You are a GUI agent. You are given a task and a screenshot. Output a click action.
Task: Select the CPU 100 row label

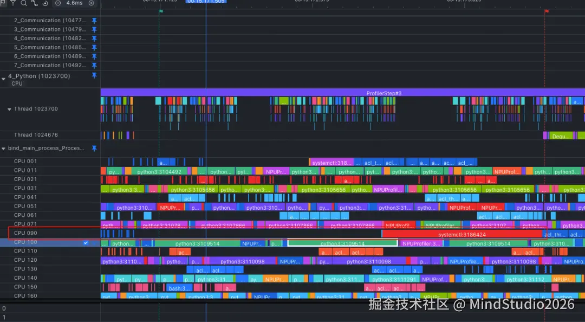click(25, 242)
